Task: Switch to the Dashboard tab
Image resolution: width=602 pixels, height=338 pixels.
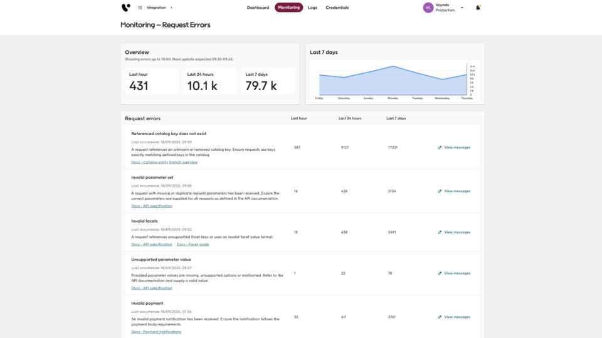Action: pyautogui.click(x=258, y=8)
